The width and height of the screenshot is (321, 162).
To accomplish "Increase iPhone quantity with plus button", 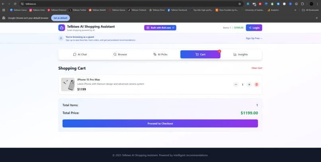I will coord(249,84).
